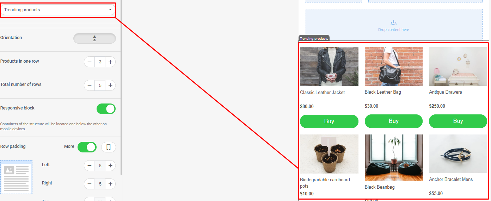Viewport: 491px width, 201px height.
Task: Click plus icon for Total number of rows
Action: click(110, 85)
